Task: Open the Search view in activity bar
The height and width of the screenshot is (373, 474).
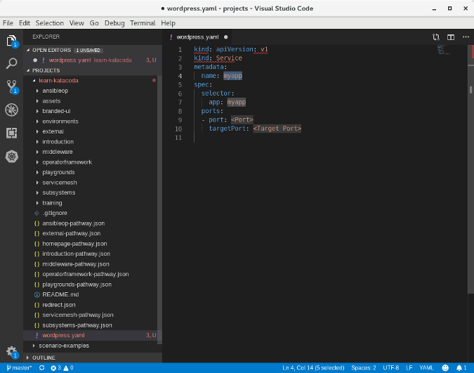Action: (x=11, y=64)
